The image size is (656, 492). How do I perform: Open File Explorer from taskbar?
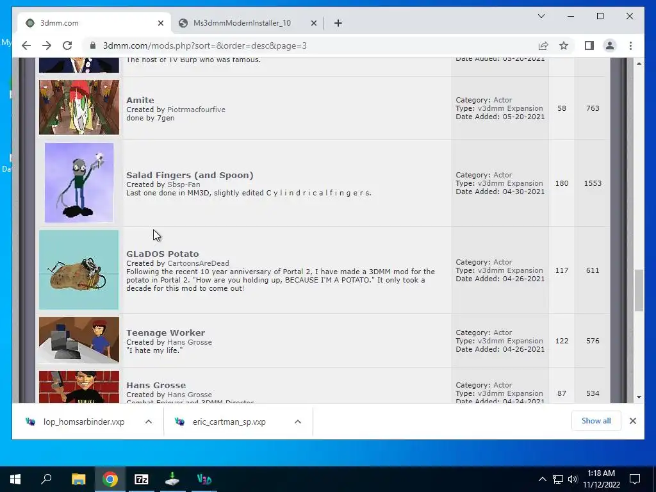78,479
